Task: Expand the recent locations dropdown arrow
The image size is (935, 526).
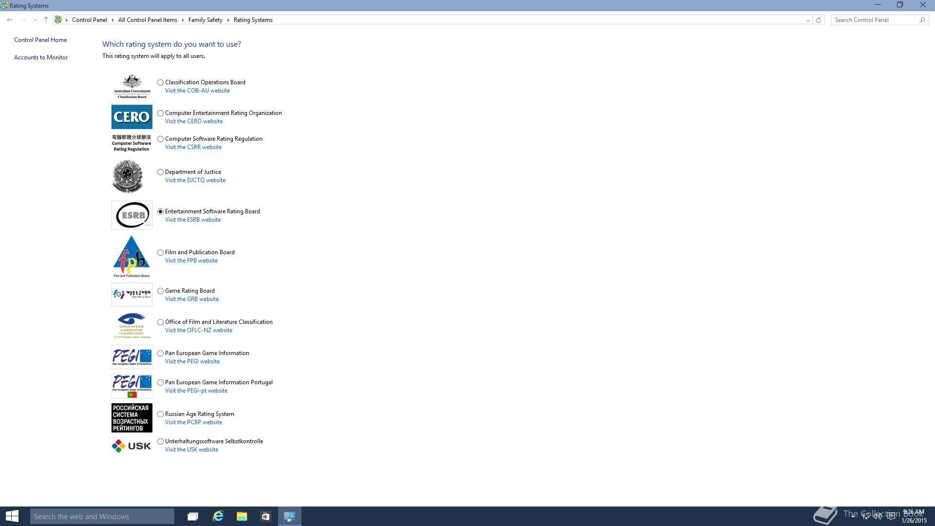Action: point(35,20)
